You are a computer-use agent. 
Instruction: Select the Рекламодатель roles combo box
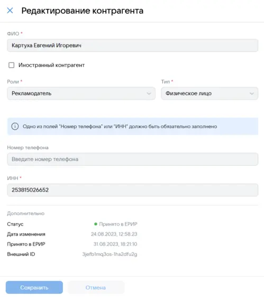(x=81, y=93)
